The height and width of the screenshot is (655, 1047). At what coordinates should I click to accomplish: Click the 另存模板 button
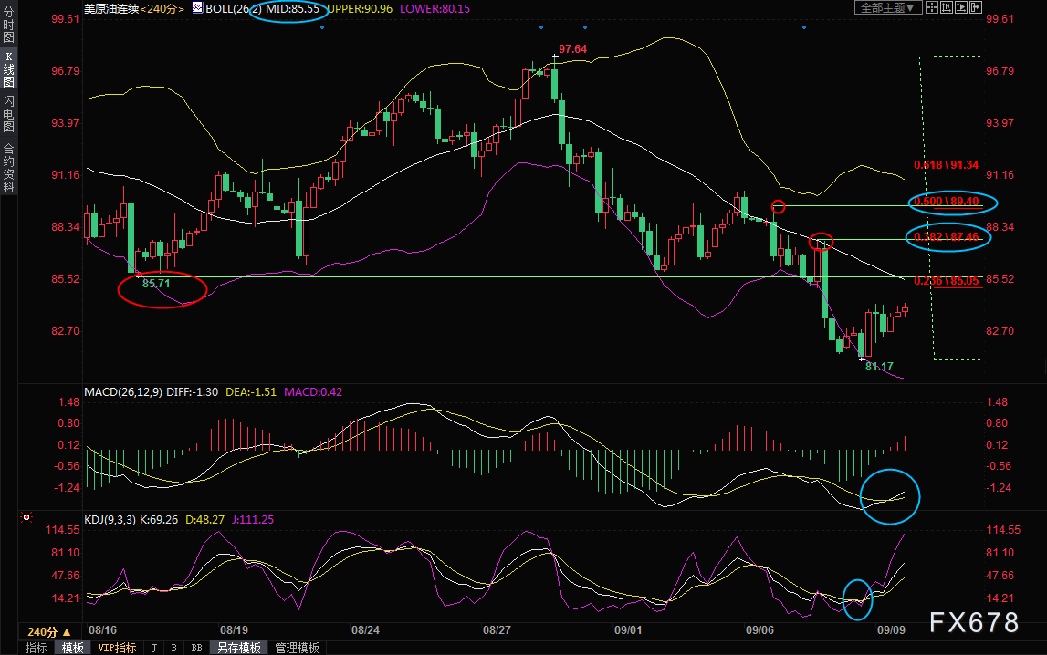(239, 648)
